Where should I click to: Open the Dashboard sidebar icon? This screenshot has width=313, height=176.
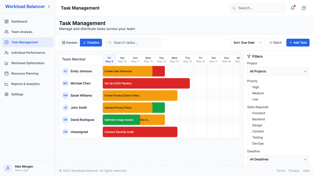click(6, 21)
